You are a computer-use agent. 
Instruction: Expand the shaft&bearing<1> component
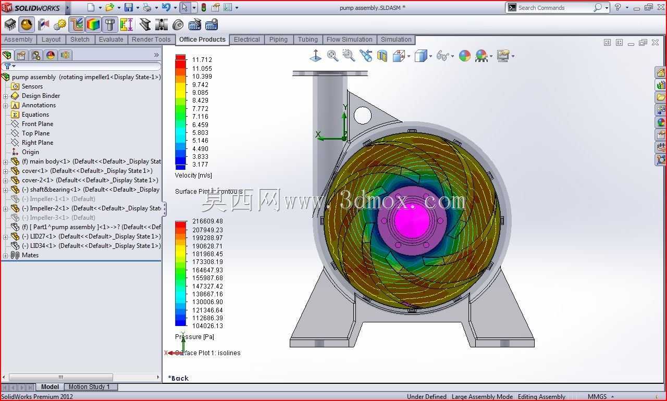(6, 190)
